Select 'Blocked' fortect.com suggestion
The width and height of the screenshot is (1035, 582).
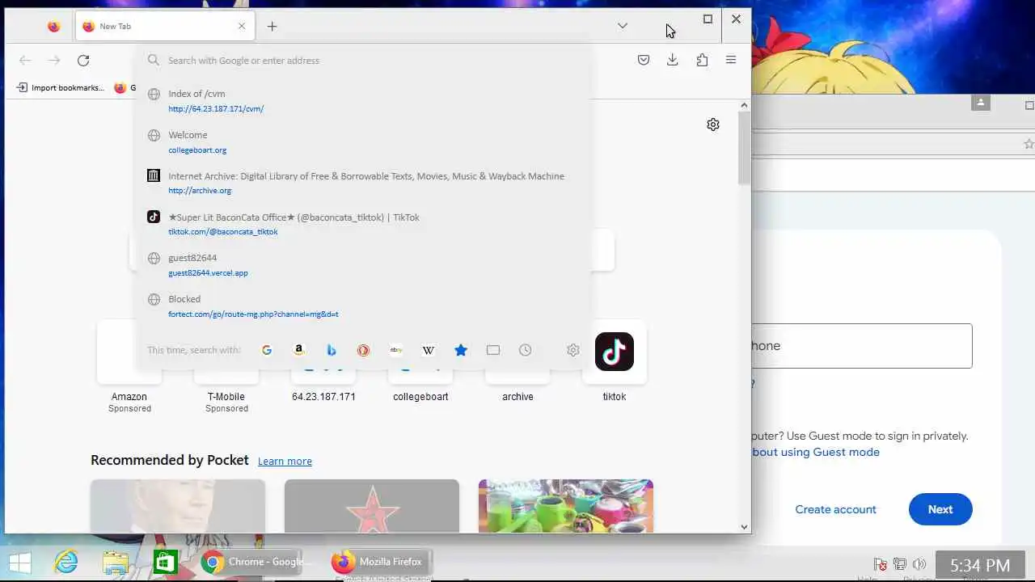point(364,306)
